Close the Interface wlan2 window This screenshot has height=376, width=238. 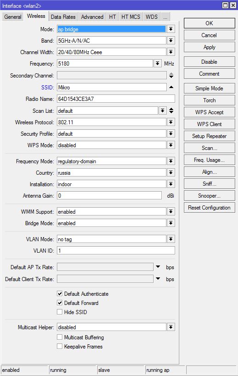(x=233, y=6)
